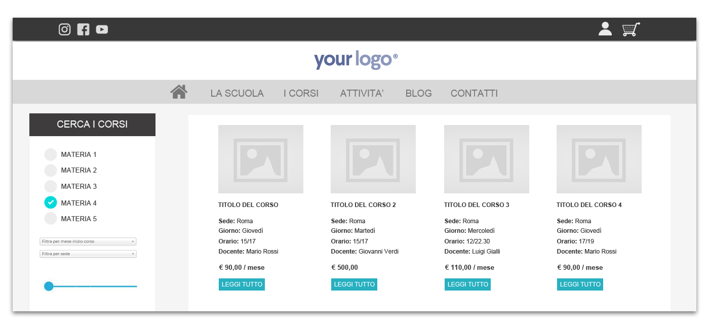Click LEGGI TUTTO for TITOLO DEL CORSO 4

click(x=580, y=284)
